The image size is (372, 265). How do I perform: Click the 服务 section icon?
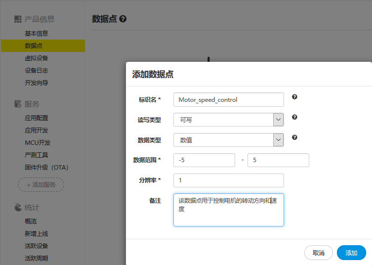[x=18, y=104]
